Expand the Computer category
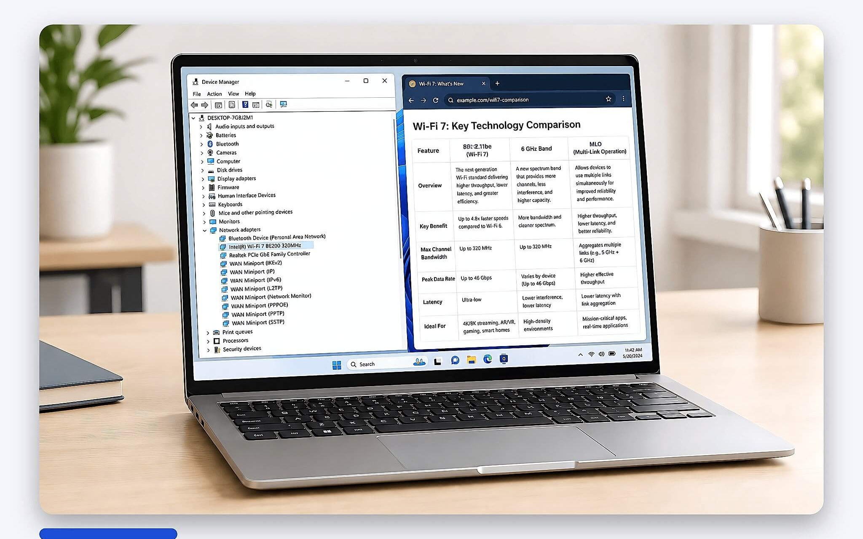 click(x=202, y=162)
